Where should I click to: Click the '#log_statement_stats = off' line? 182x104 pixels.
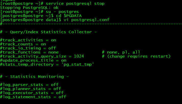33,97
